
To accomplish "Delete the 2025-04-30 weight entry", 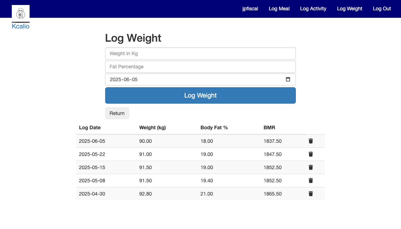I will (311, 194).
